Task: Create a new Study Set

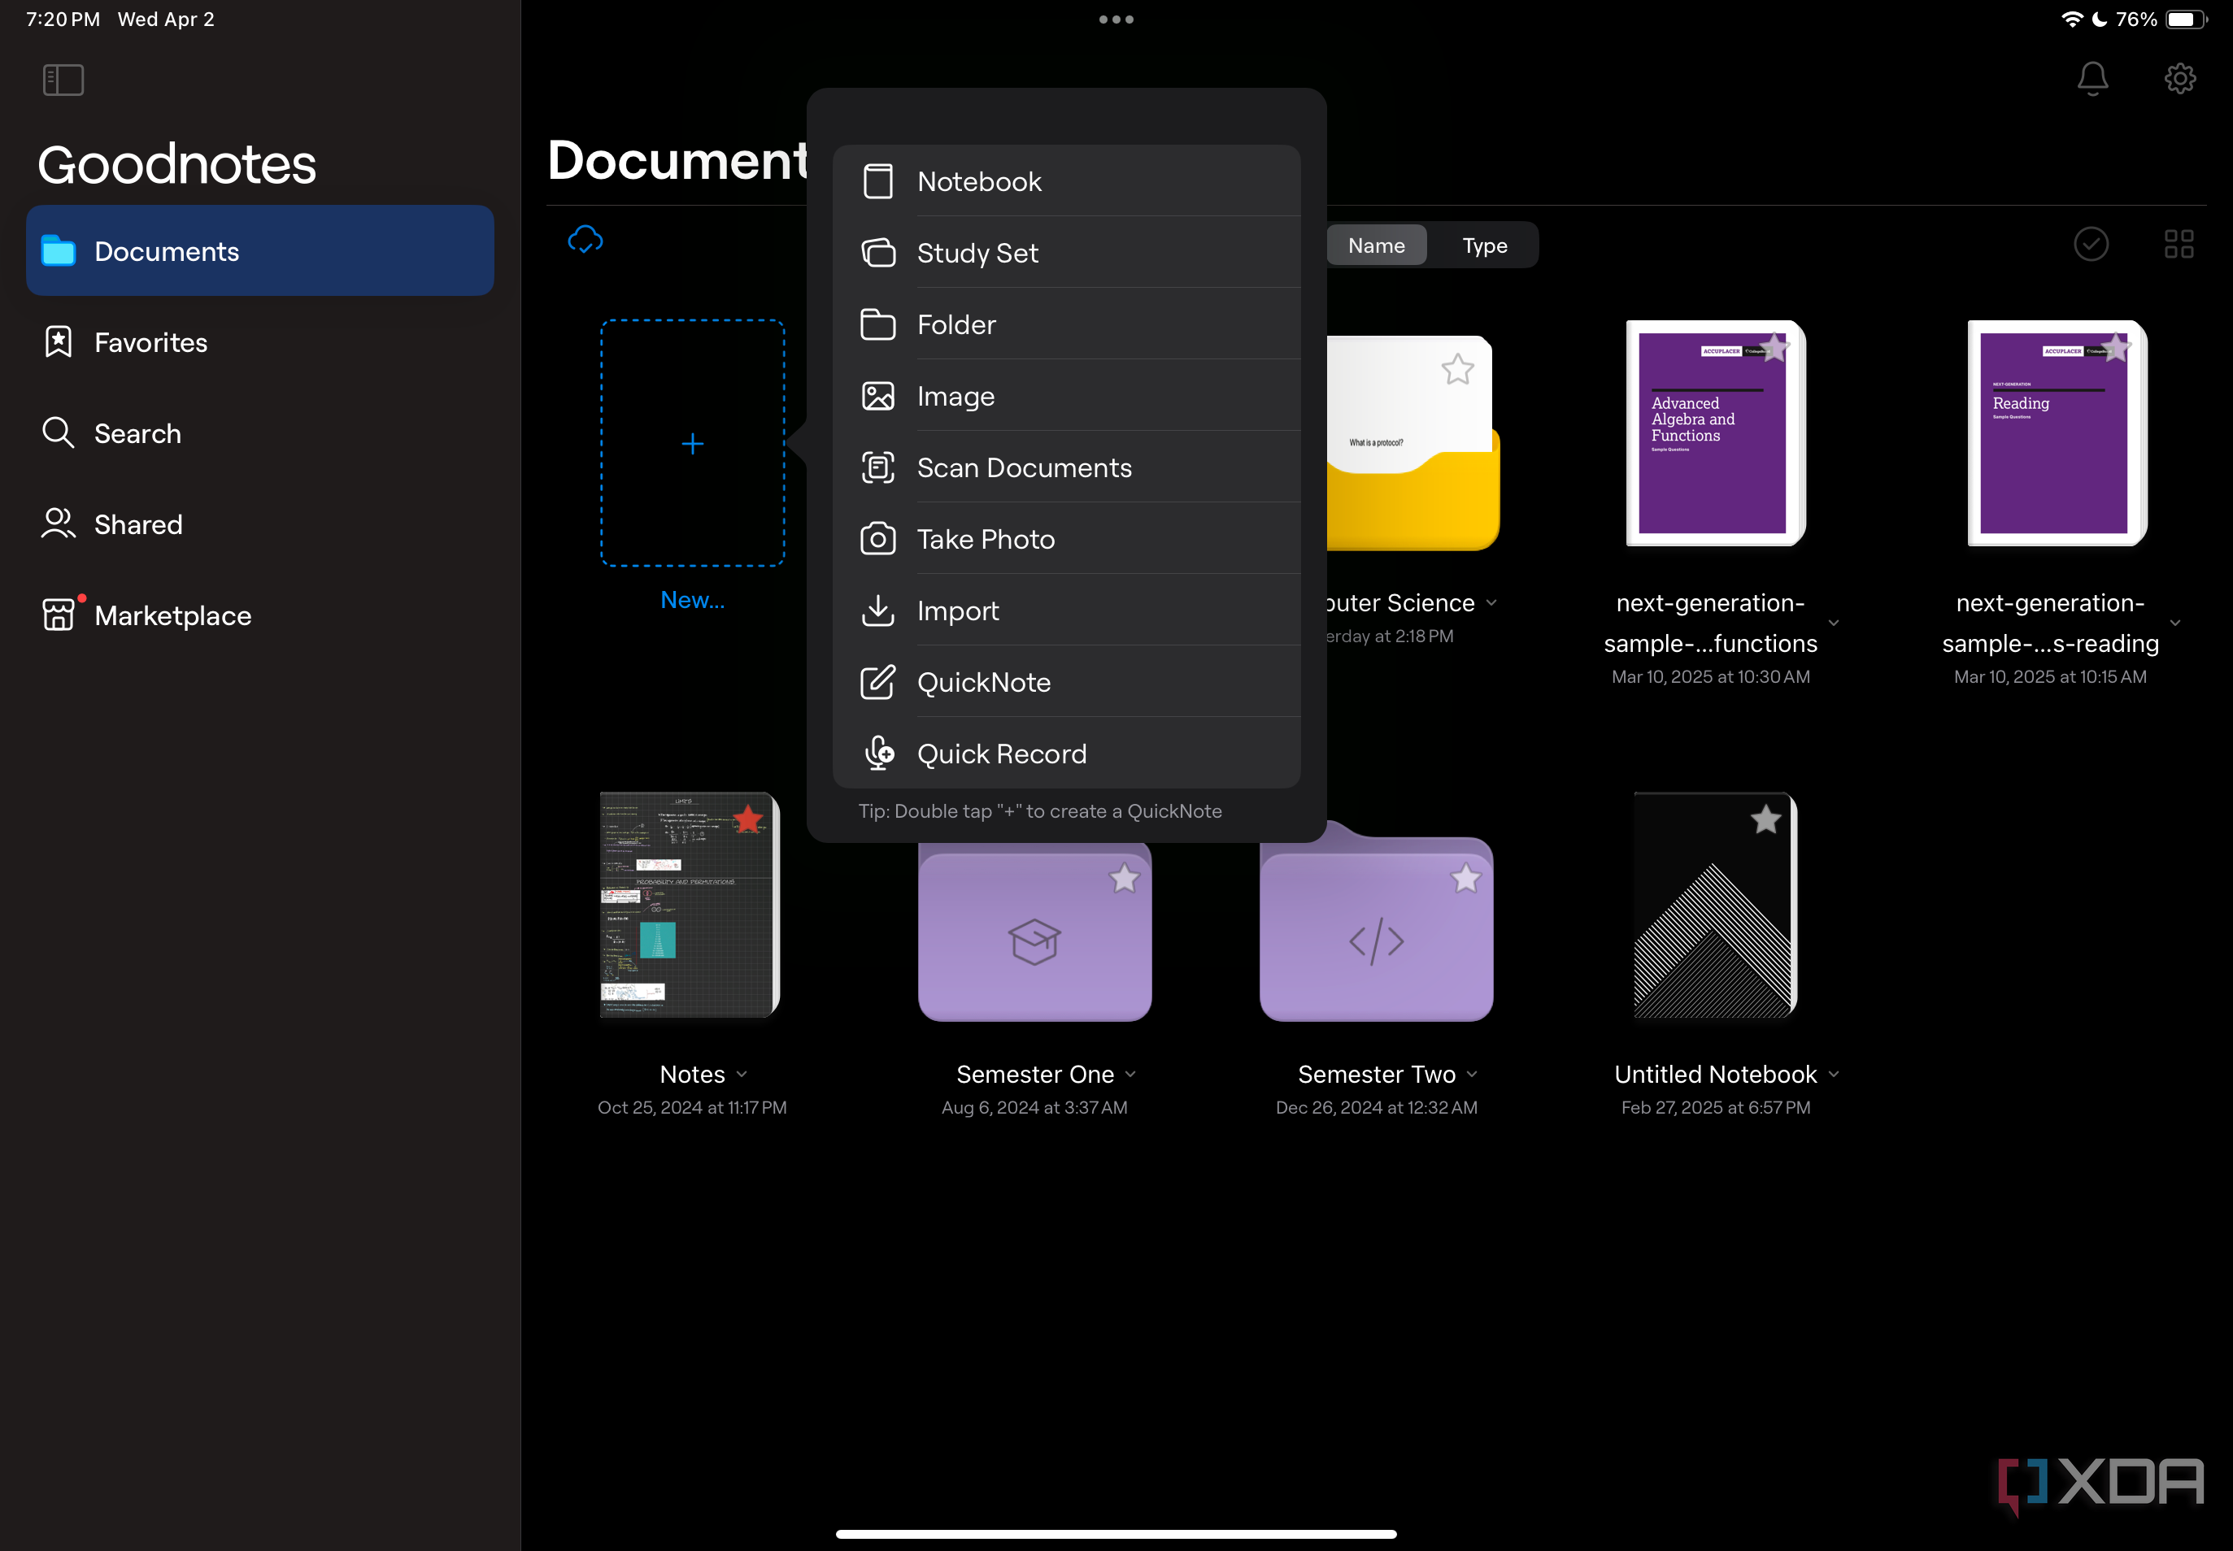Action: click(x=1066, y=253)
